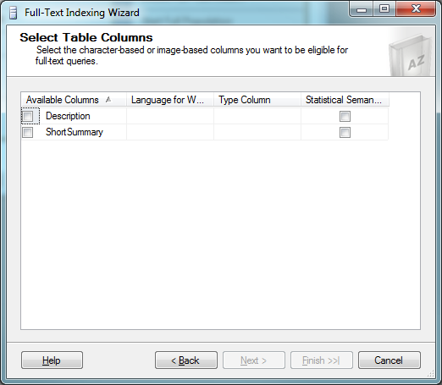This screenshot has height=385, width=442.
Task: Click the wizard database icon in title bar
Action: [13, 13]
